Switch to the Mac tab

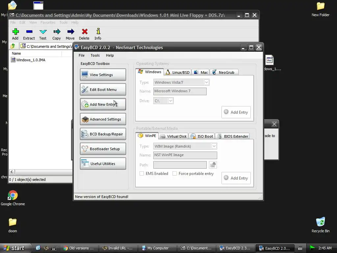tap(201, 72)
